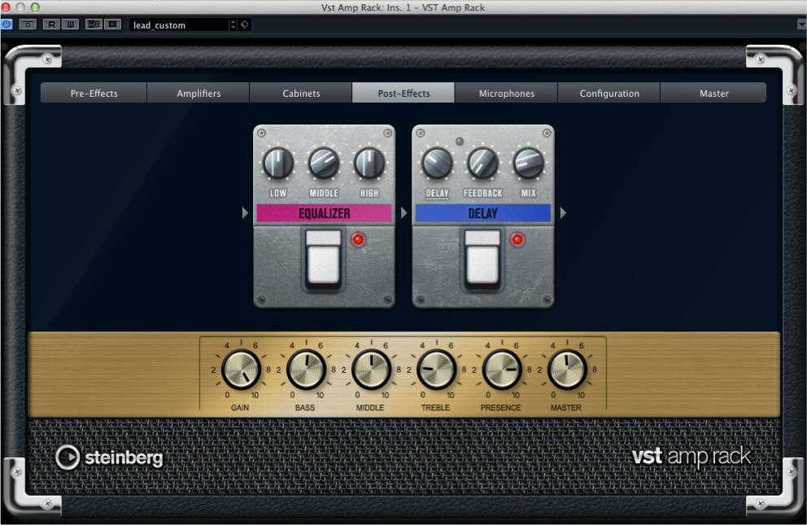Toggle the plugin power button

7,24
